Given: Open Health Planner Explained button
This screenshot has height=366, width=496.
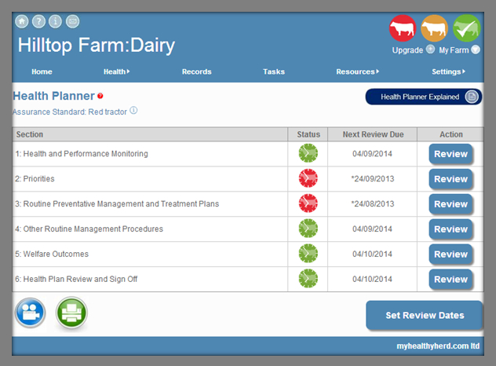Looking at the screenshot, I should (424, 97).
